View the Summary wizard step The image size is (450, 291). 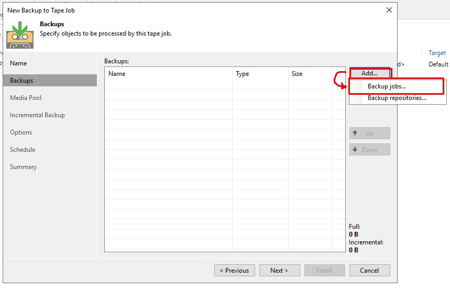tap(23, 167)
